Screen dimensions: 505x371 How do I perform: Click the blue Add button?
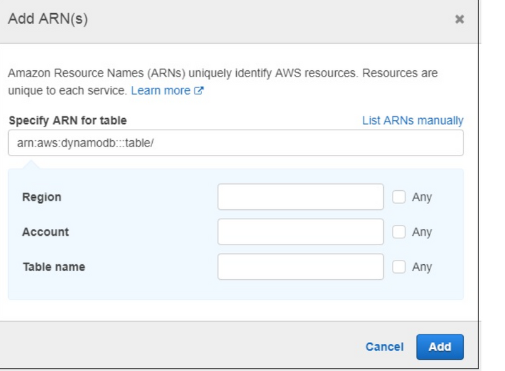click(440, 347)
